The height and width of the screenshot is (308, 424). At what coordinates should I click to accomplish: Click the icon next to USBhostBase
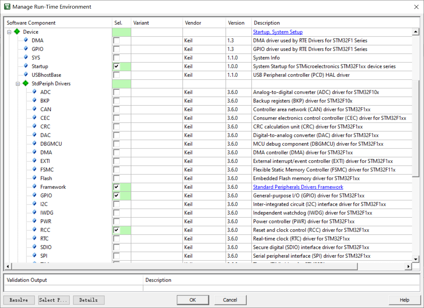[x=25, y=75]
